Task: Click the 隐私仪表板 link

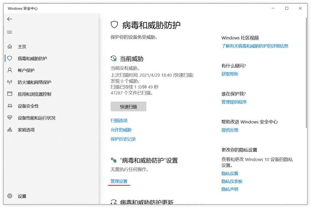Action: [x=232, y=181]
